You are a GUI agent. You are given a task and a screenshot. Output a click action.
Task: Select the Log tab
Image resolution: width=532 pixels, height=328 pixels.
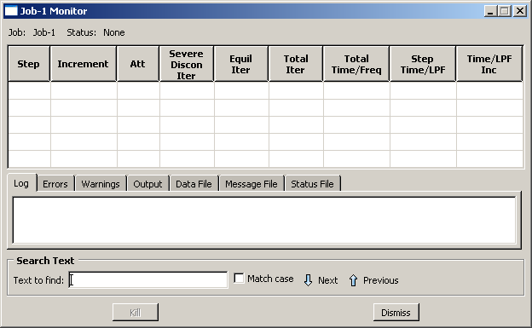(21, 183)
